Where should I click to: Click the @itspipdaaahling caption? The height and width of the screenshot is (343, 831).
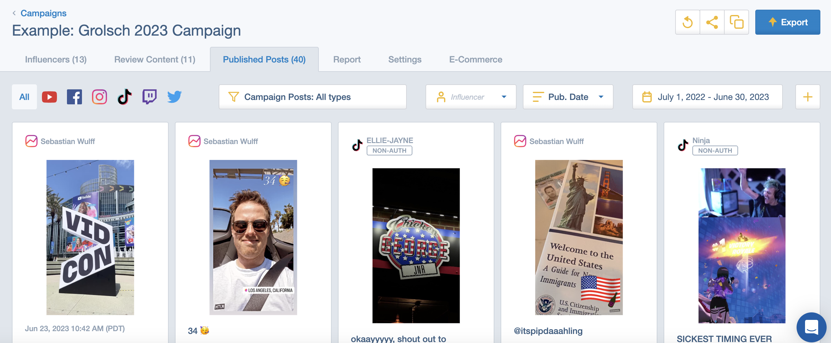point(548,331)
